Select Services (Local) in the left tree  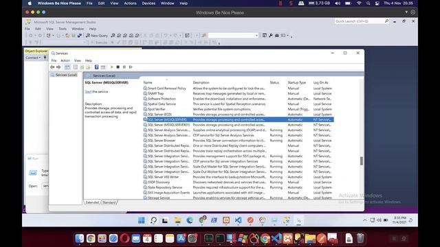coord(66,75)
